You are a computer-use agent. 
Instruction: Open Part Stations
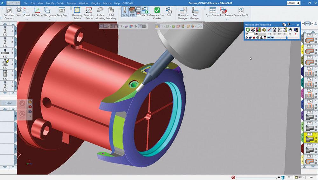tap(226, 11)
